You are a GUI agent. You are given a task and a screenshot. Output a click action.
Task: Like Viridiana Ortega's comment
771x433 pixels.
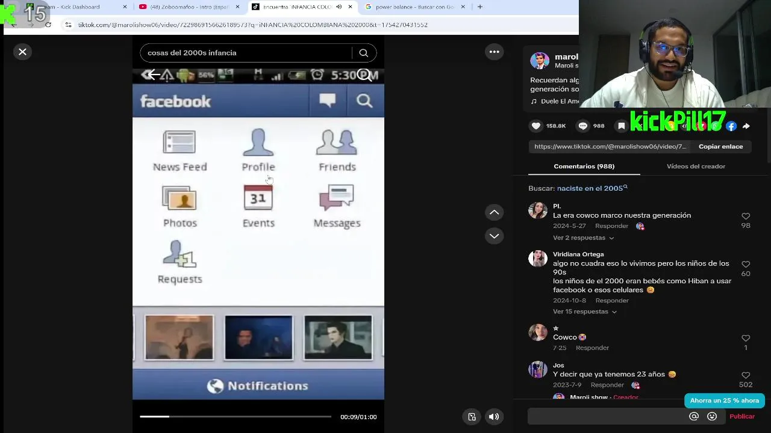(x=746, y=265)
